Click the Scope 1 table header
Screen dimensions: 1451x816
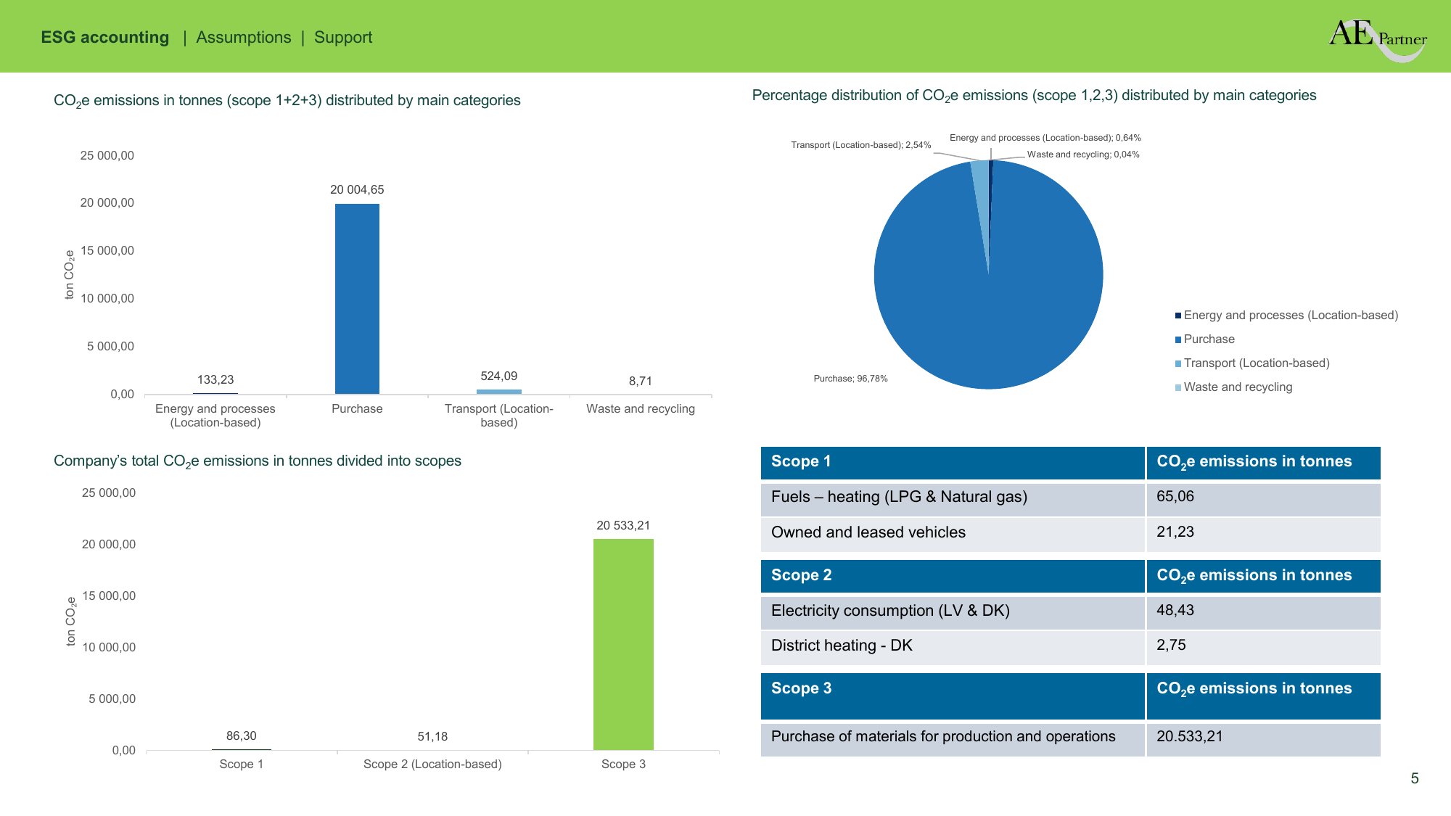(953, 463)
